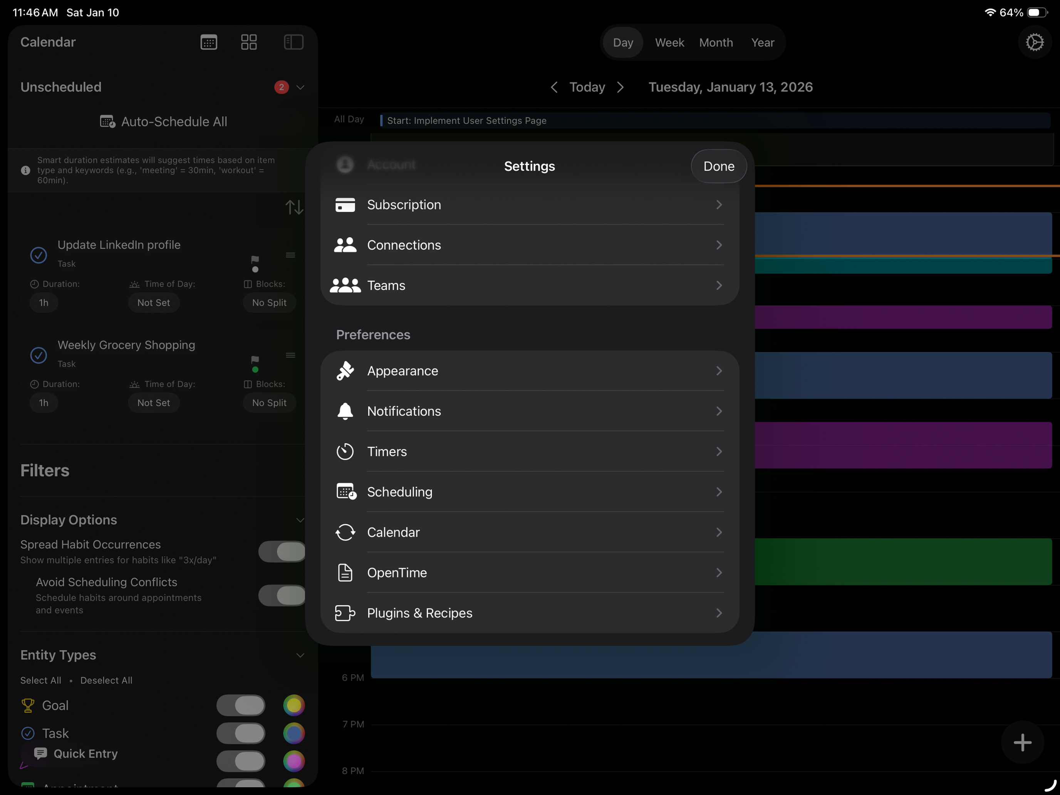Image resolution: width=1060 pixels, height=795 pixels.
Task: Click the info icon beside smart duration note
Action: (26, 170)
